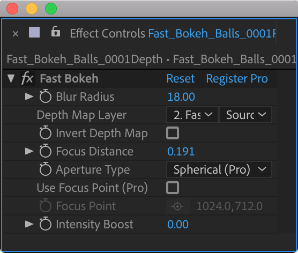The width and height of the screenshot is (298, 253).
Task: Click the Register Pro link
Action: point(237,79)
